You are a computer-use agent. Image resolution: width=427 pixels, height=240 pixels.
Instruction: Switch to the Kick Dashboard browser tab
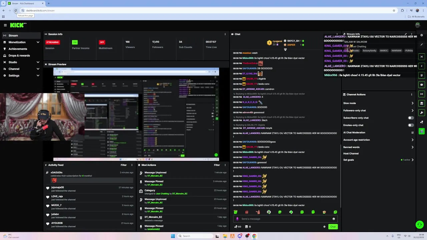[x=26, y=3]
